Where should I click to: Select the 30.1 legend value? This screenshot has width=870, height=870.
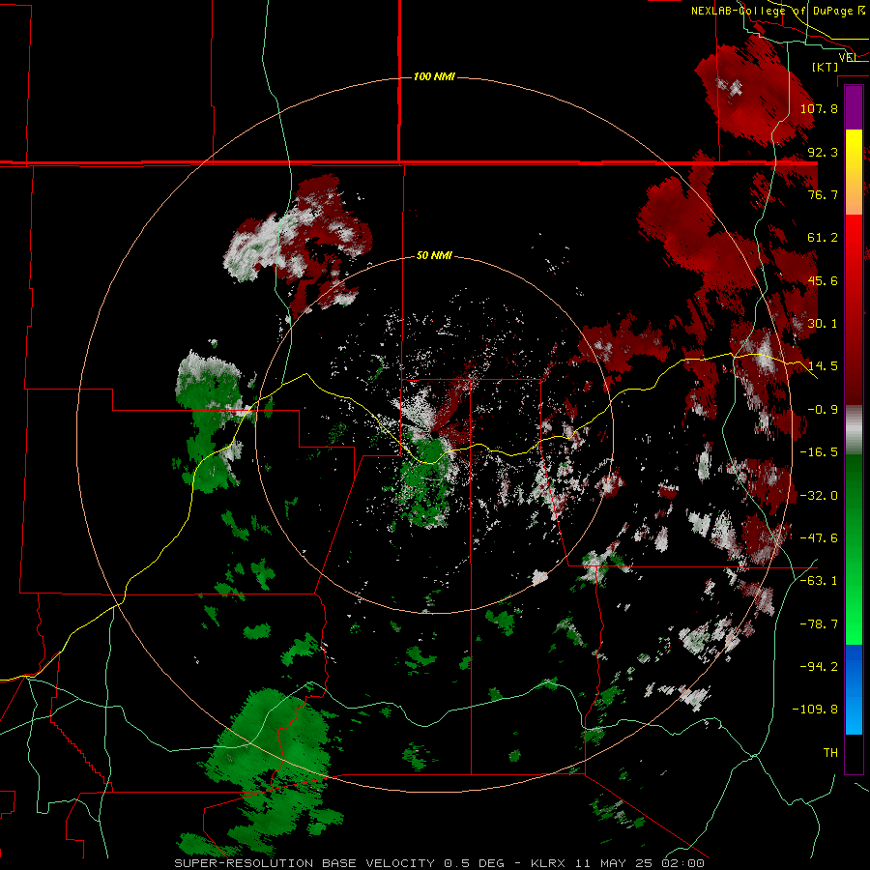click(x=823, y=324)
